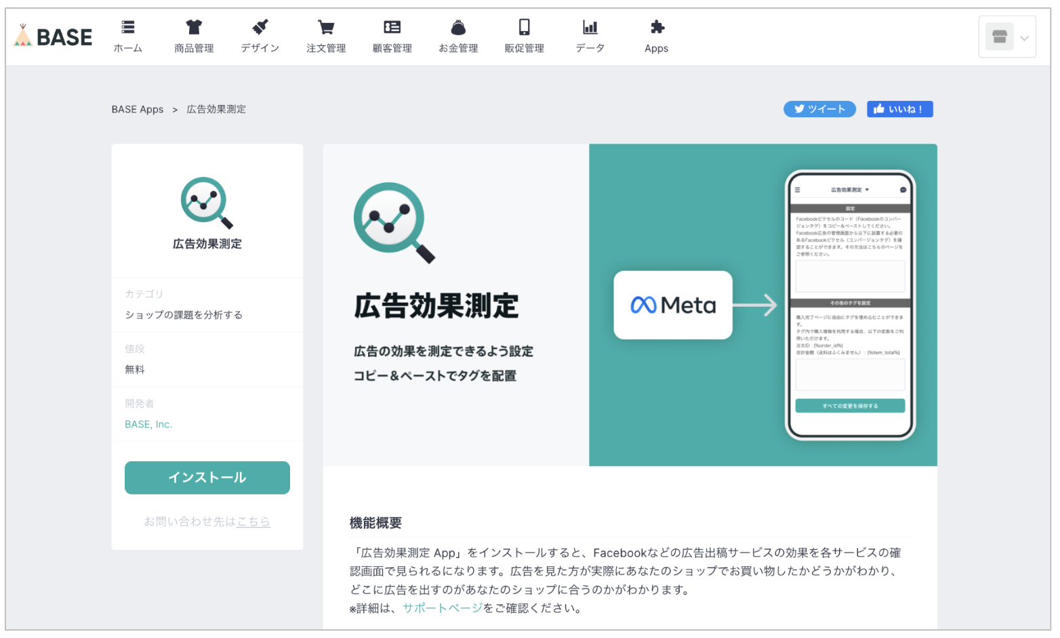Open お金管理 purse icon
The height and width of the screenshot is (638, 1060).
[458, 27]
